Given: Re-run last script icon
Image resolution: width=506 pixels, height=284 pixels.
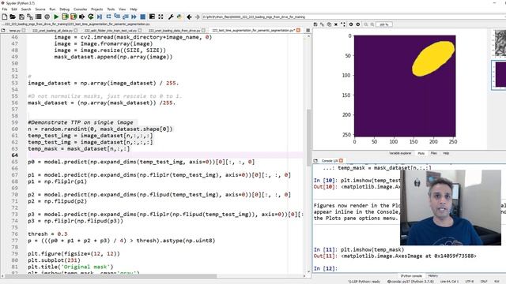Looking at the screenshot, I should click(x=91, y=17).
